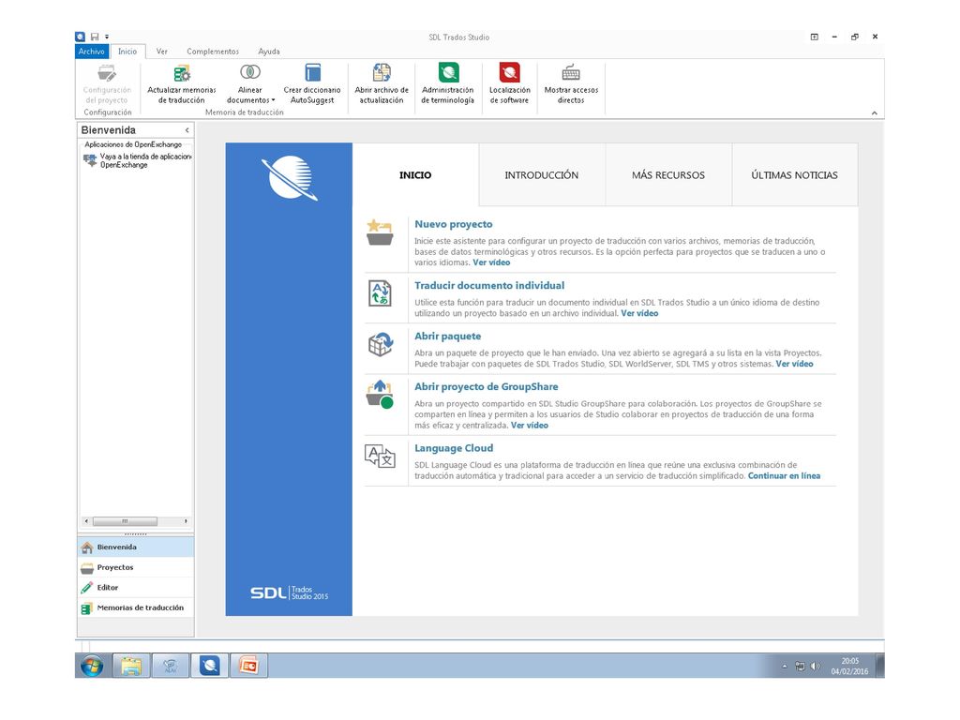960x720 pixels.
Task: Click the Alinear documentos icon
Action: pos(249,72)
